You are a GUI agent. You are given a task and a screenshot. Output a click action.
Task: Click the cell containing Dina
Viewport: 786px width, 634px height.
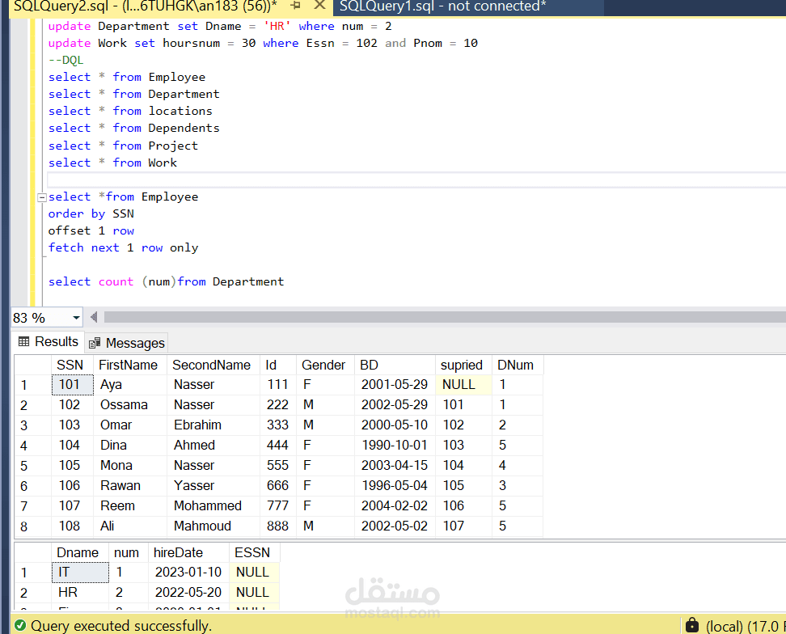130,445
